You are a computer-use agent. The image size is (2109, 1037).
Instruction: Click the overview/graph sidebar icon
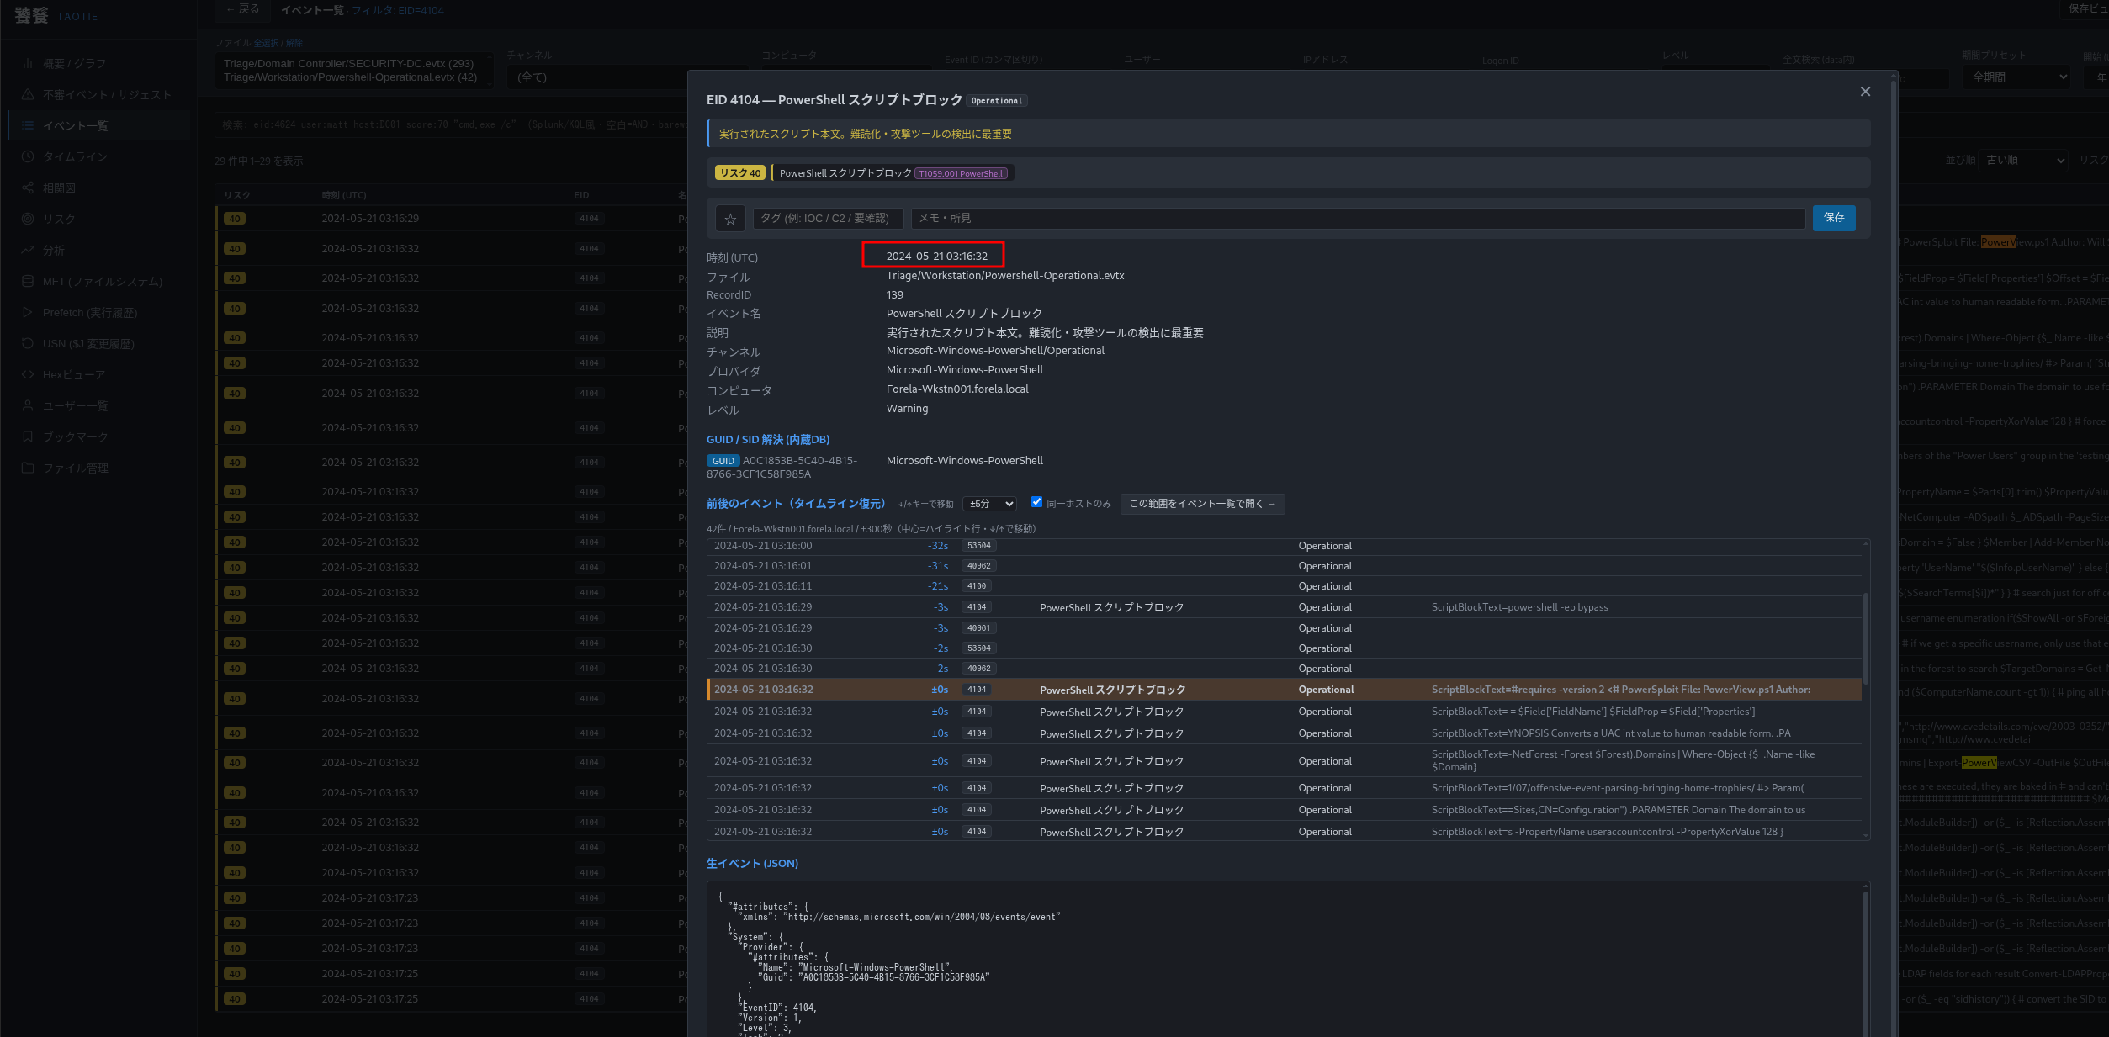point(28,64)
